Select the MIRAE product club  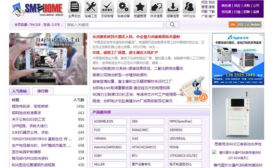[185, 147]
